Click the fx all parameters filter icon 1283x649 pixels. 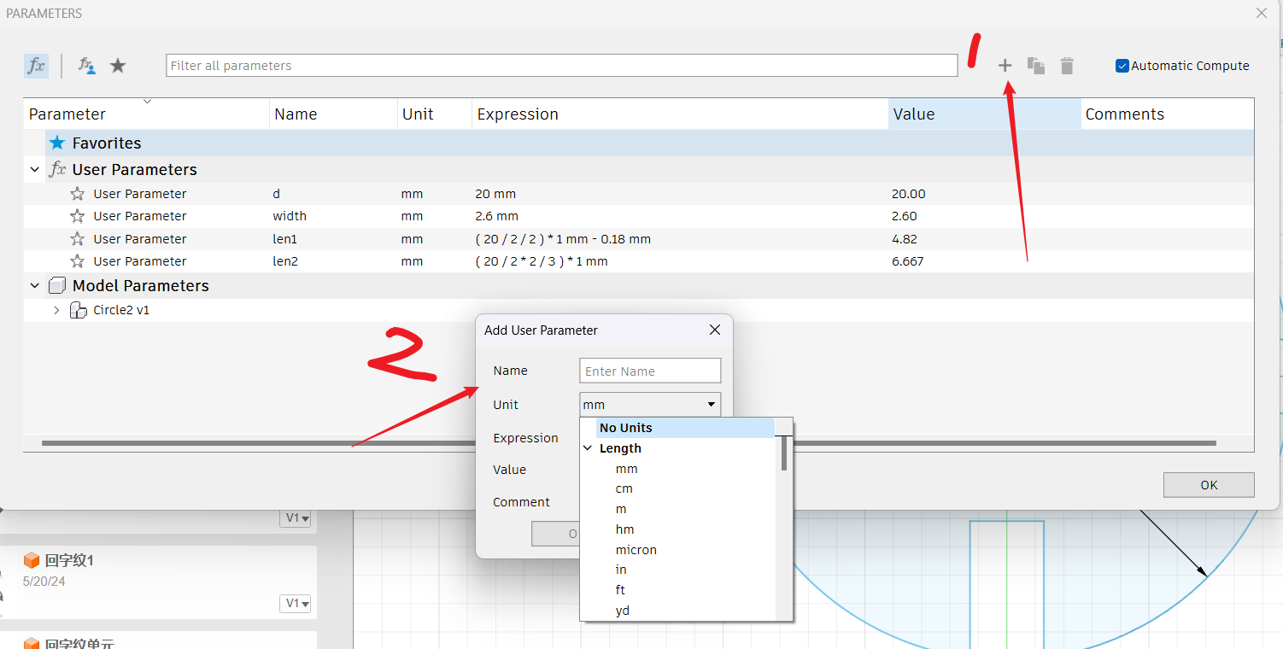[x=36, y=66]
